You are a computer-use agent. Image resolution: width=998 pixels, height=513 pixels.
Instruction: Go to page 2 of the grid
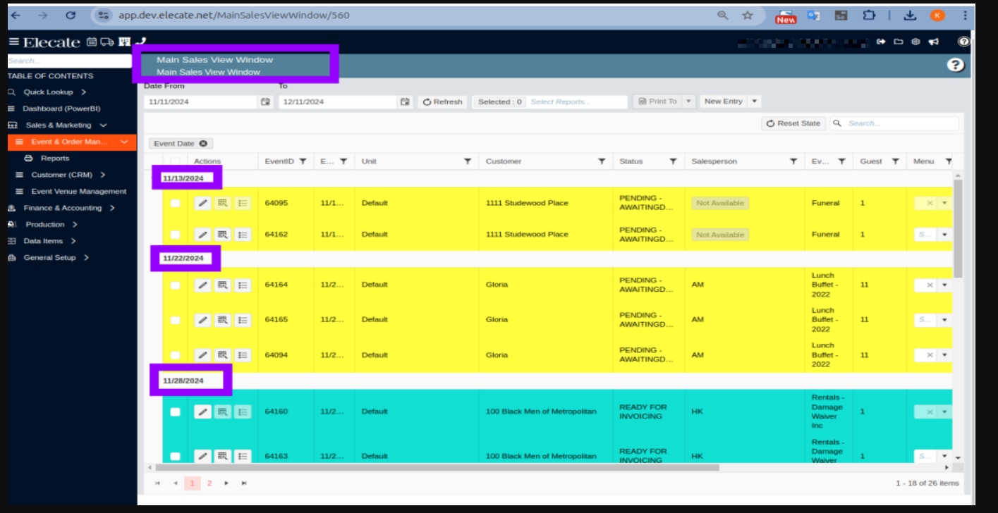pos(209,483)
